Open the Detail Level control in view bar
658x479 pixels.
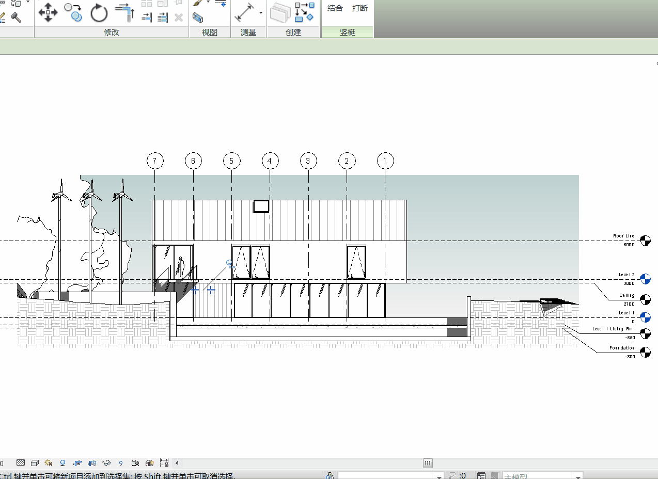(21, 463)
